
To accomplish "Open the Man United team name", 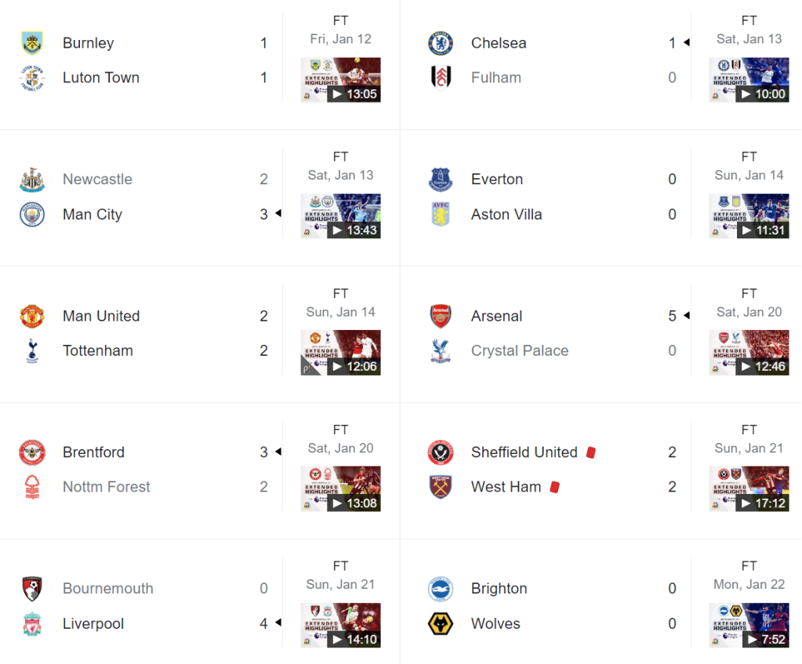I will click(x=101, y=316).
